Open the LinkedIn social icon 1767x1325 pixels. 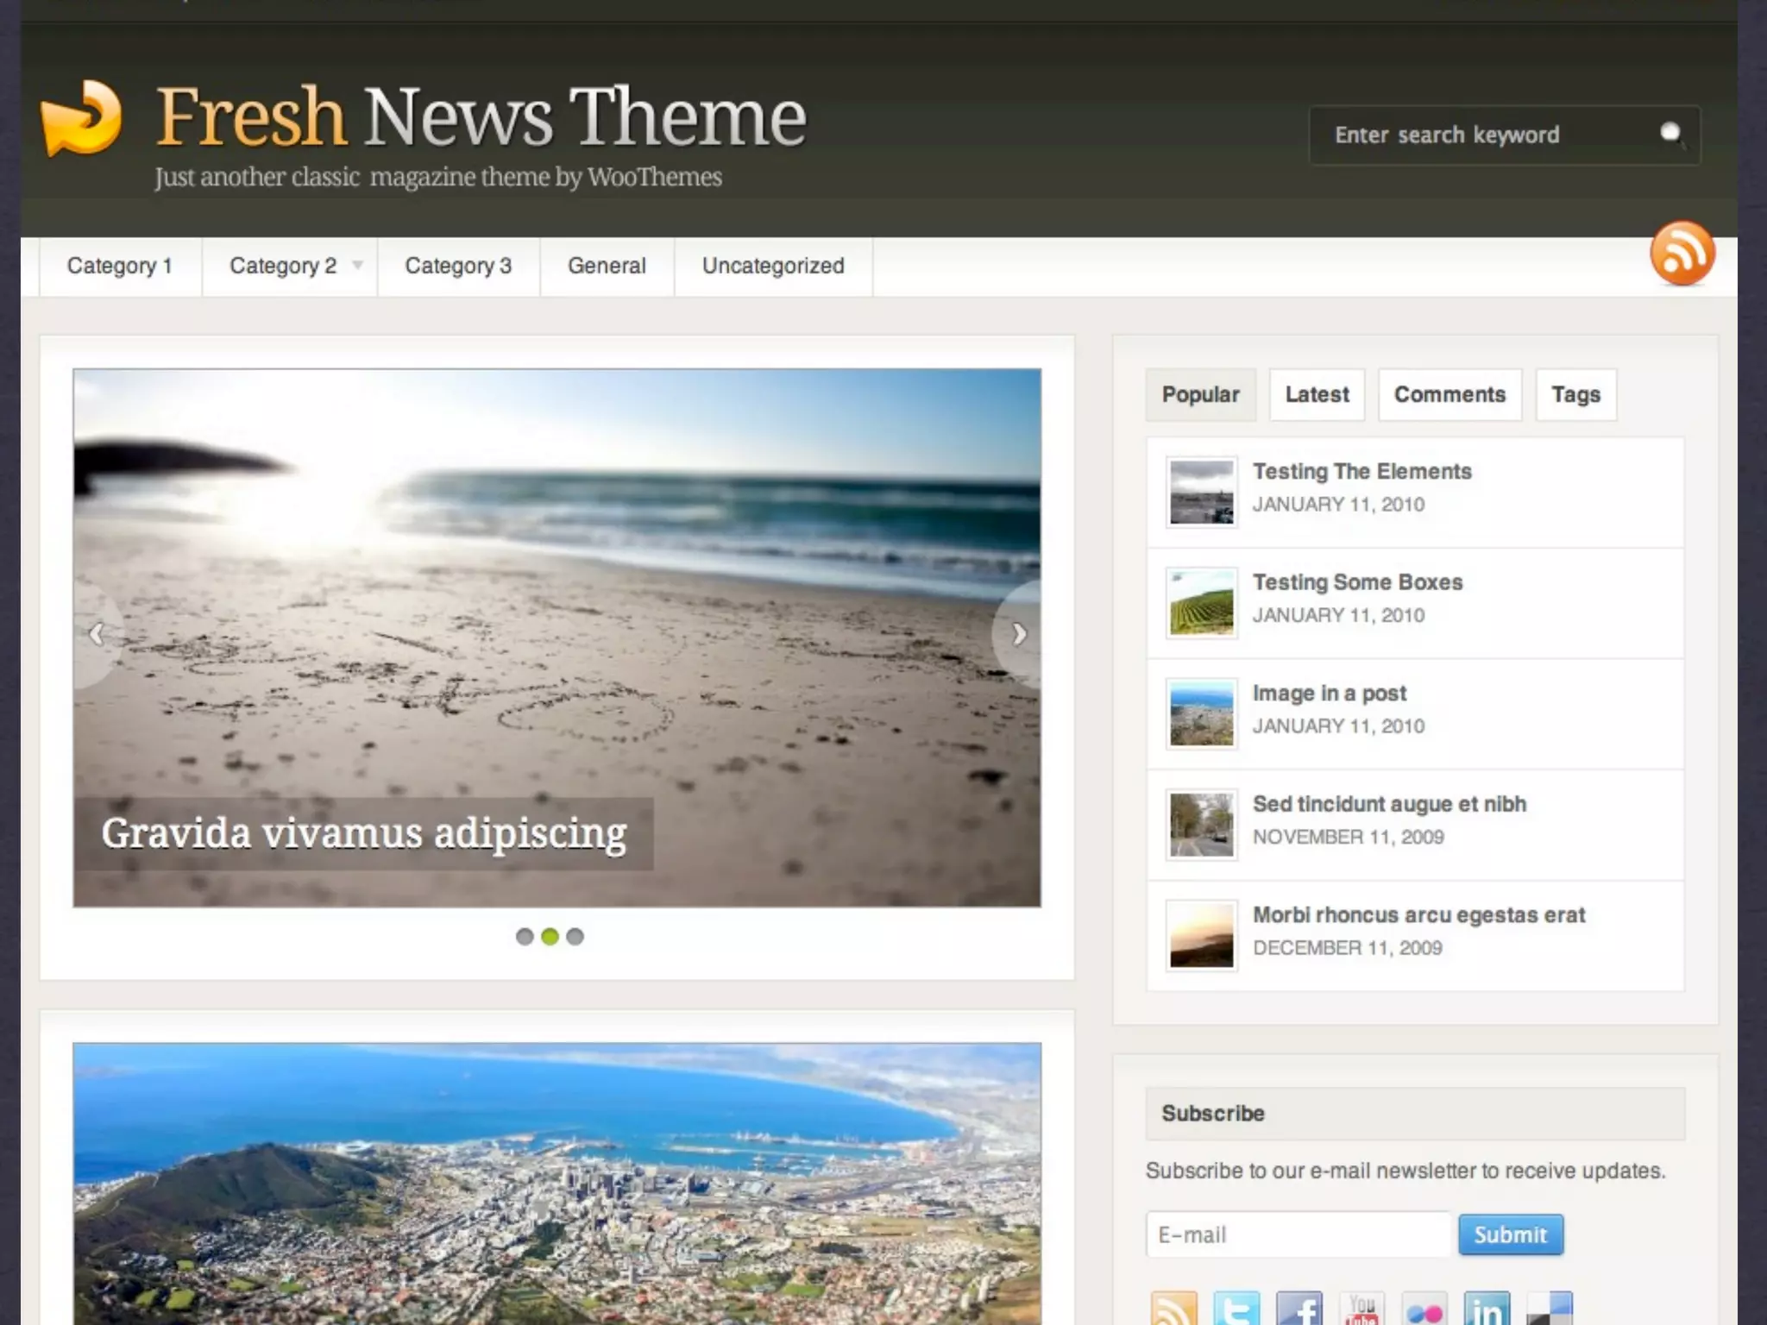pos(1487,1309)
